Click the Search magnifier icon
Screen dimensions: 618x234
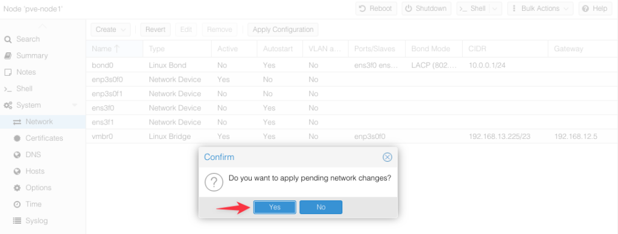click(7, 39)
